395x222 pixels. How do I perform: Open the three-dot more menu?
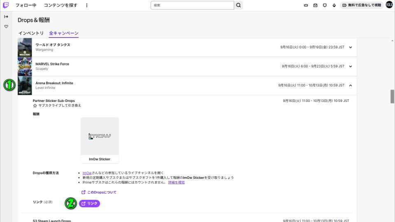[87, 5]
